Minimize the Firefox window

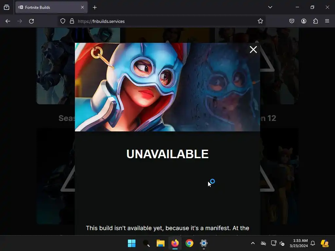(x=297, y=7)
